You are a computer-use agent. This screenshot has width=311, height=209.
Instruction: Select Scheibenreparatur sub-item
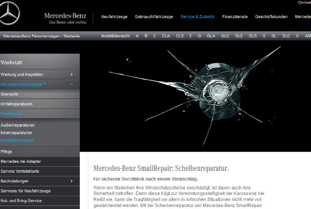(x=18, y=140)
